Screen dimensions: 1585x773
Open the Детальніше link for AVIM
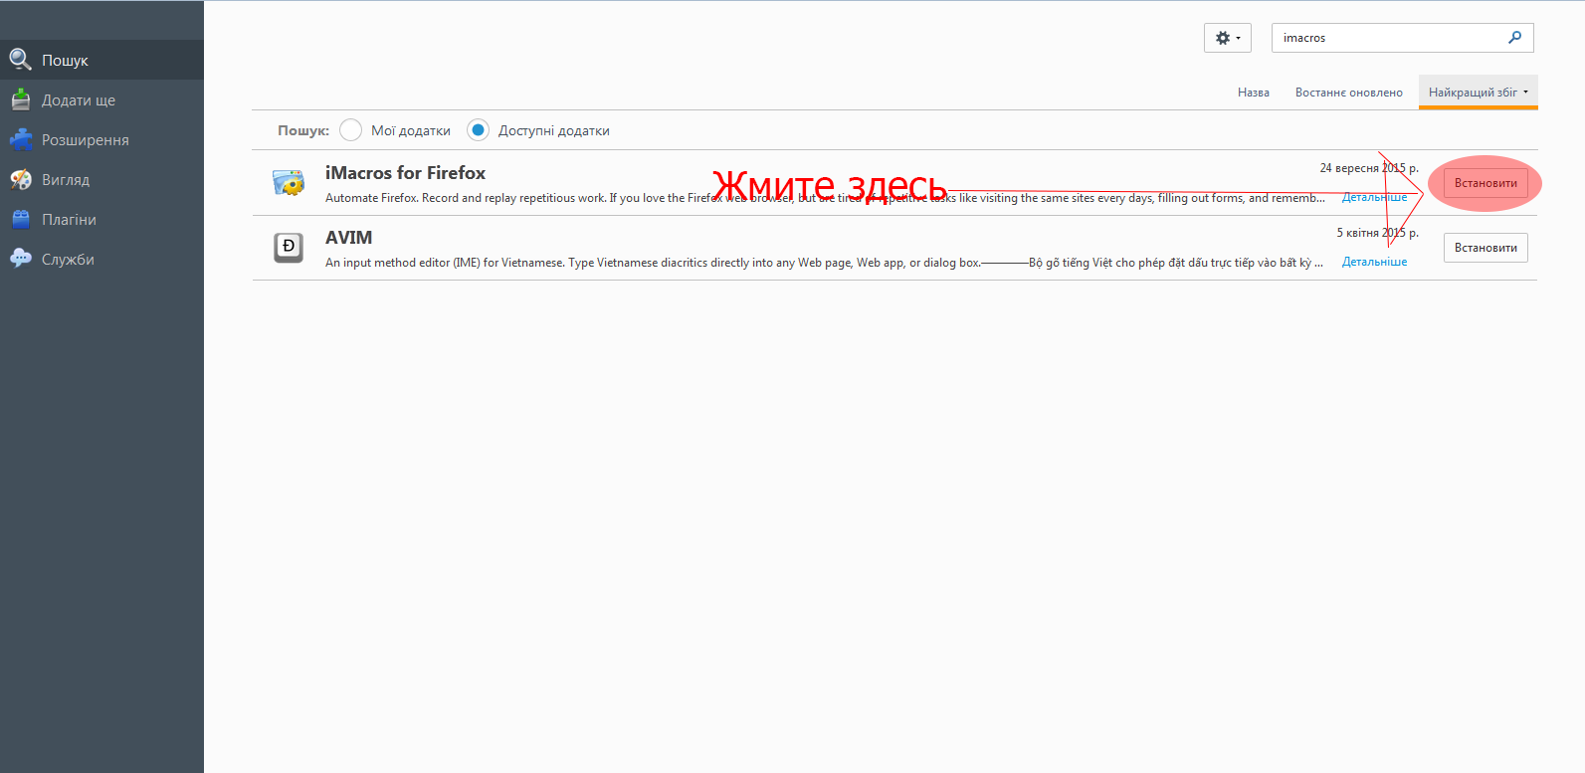[x=1374, y=262]
